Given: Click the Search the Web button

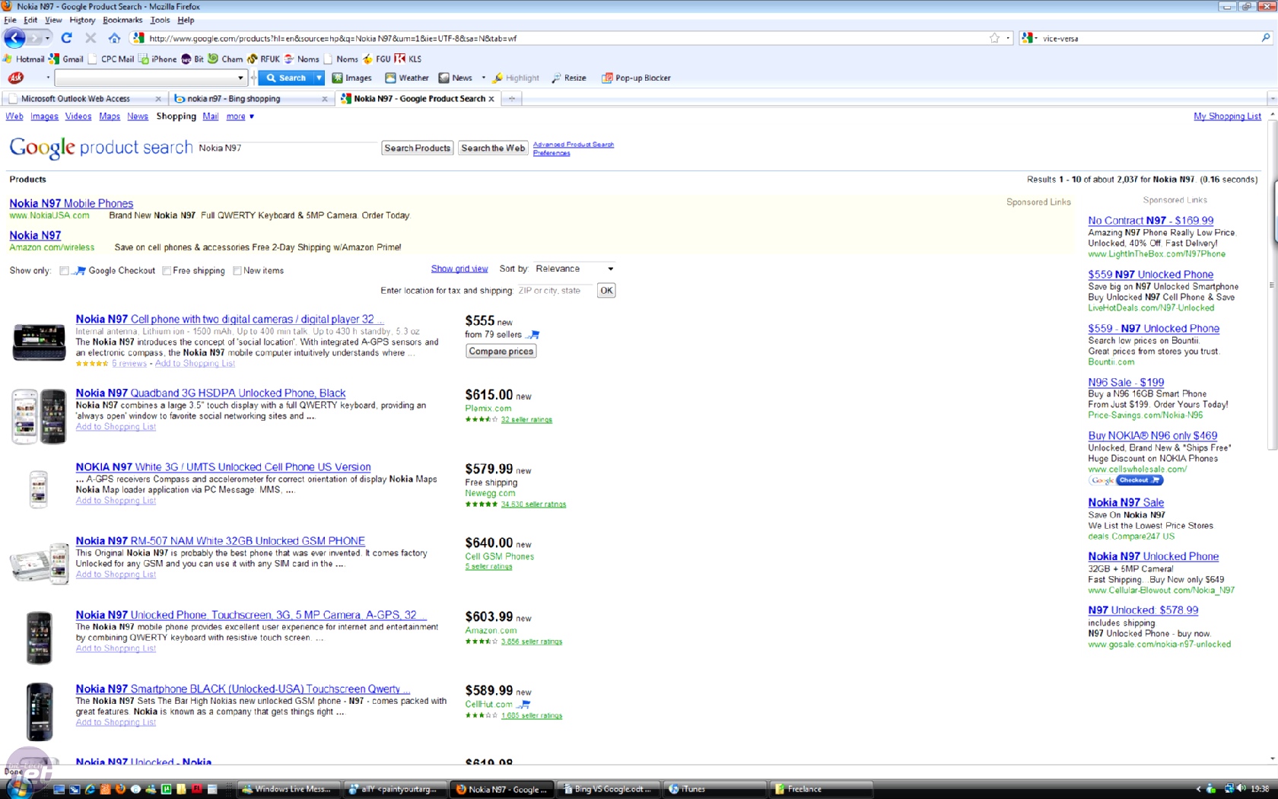Looking at the screenshot, I should coord(493,148).
